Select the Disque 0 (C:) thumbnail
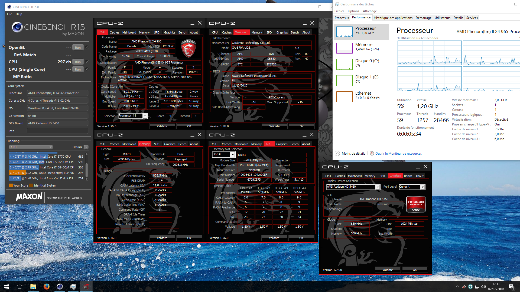The height and width of the screenshot is (292, 520). pos(344,64)
